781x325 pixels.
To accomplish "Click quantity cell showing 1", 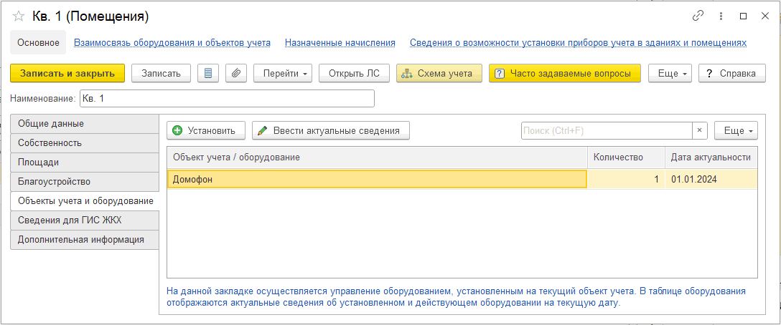I will (626, 180).
